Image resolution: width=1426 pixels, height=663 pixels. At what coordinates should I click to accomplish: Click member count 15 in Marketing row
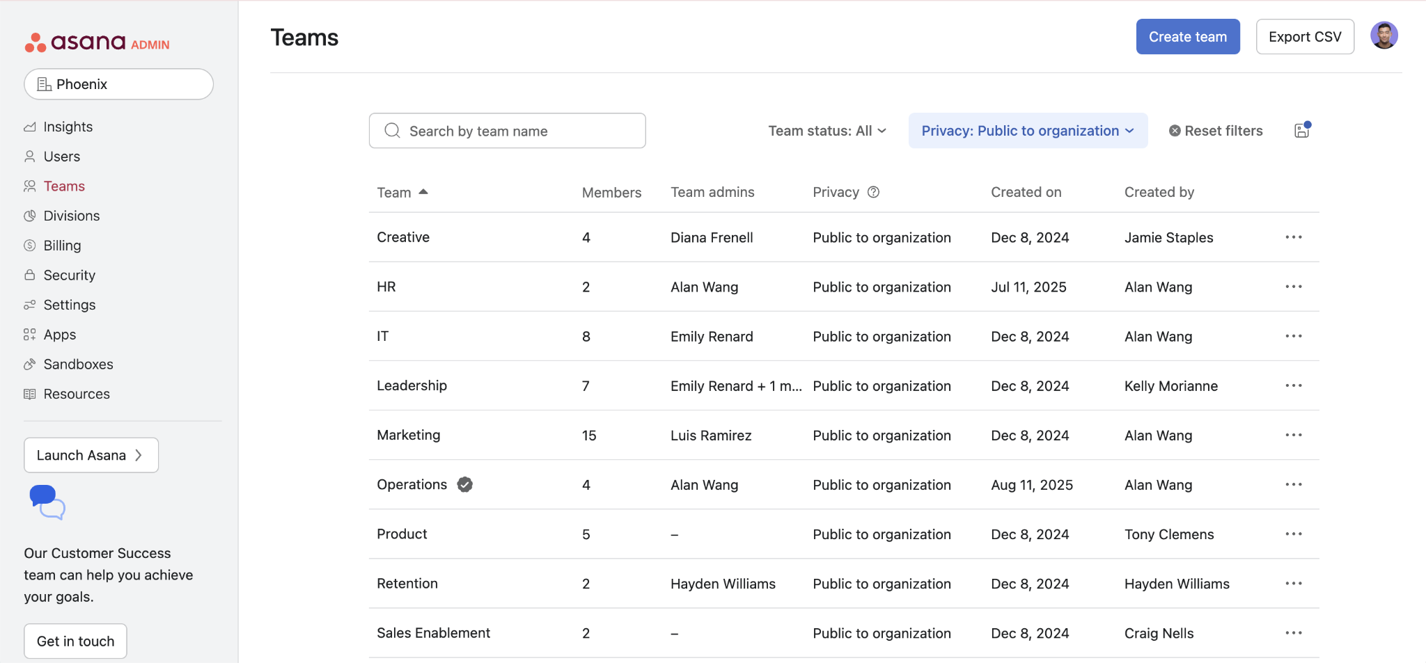pyautogui.click(x=589, y=435)
